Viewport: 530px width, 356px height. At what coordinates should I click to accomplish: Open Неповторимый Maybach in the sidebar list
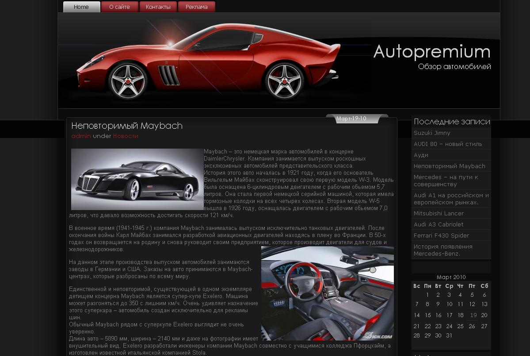pyautogui.click(x=449, y=166)
